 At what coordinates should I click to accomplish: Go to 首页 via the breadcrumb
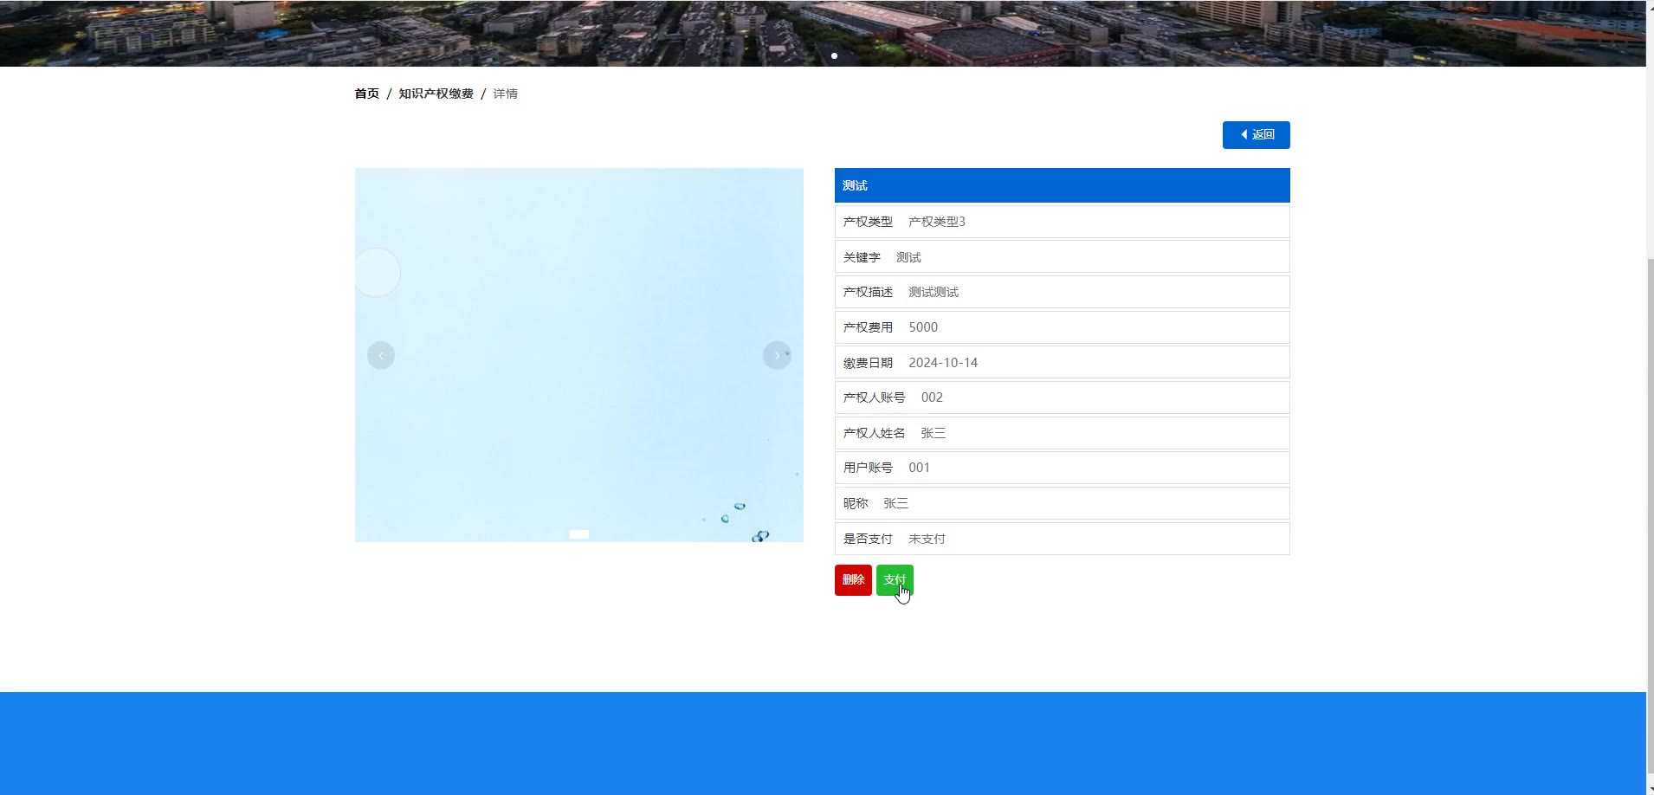point(366,94)
